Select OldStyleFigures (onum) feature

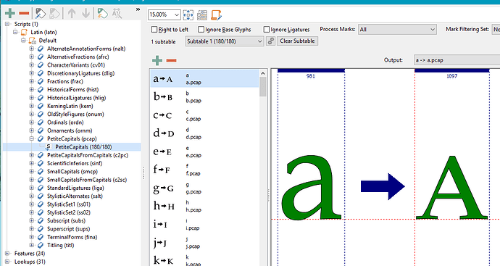[75, 115]
